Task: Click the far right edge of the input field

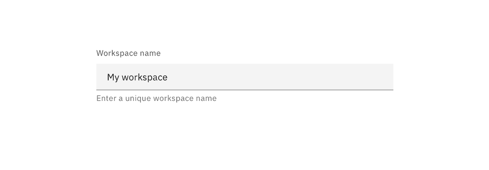Action: (x=391, y=77)
